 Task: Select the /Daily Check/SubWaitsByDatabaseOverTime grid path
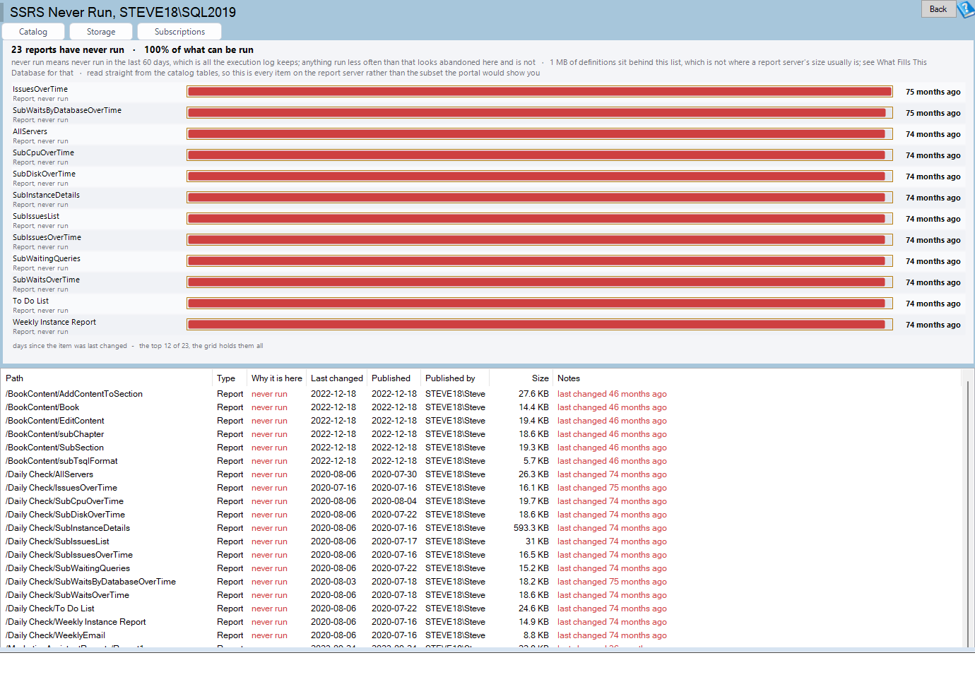[x=90, y=582]
